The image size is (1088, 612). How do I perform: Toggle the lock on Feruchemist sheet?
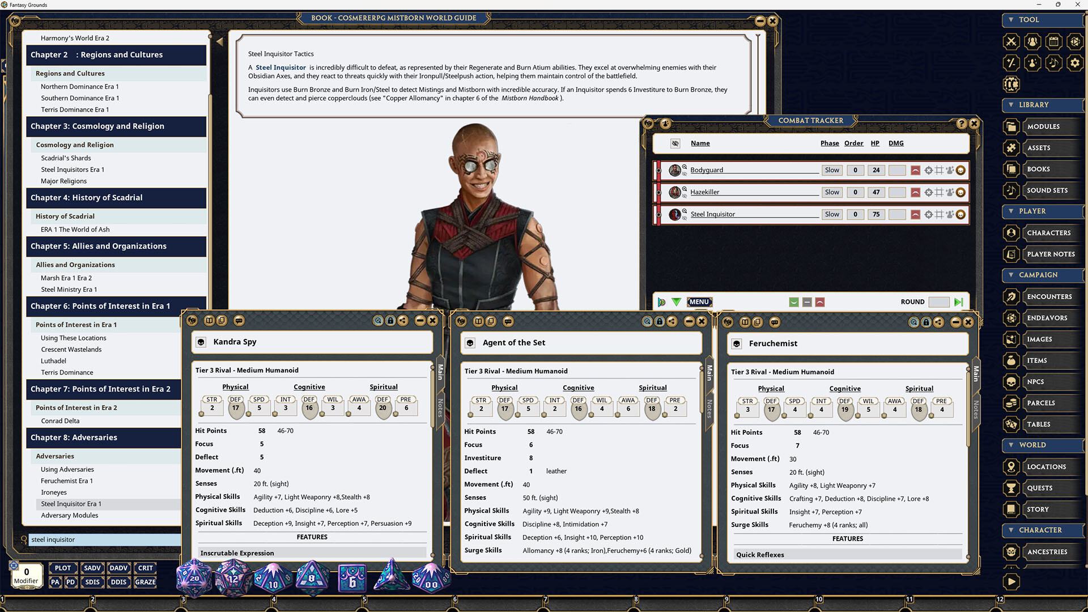926,322
